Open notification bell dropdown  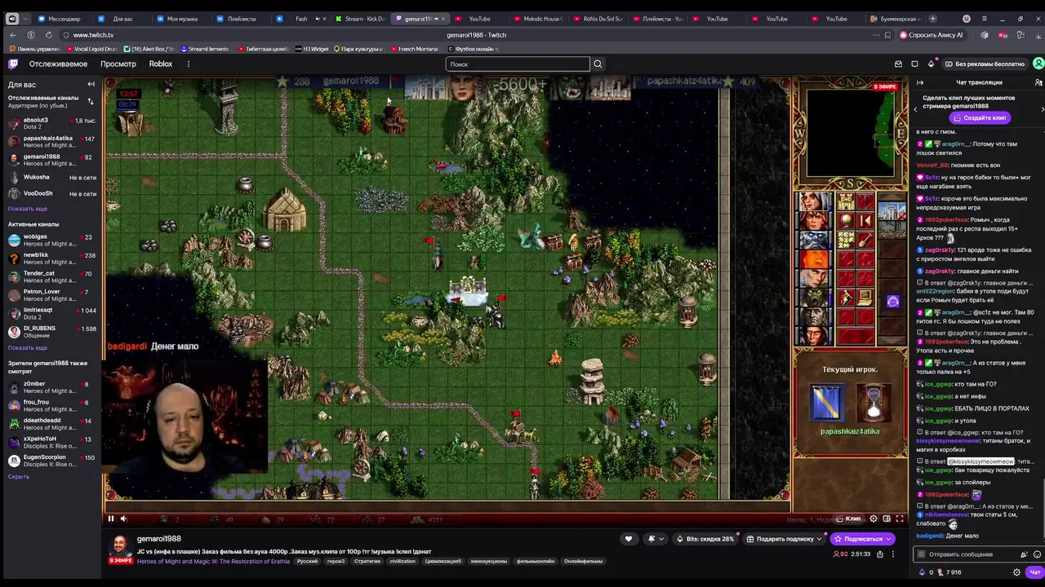[656, 539]
